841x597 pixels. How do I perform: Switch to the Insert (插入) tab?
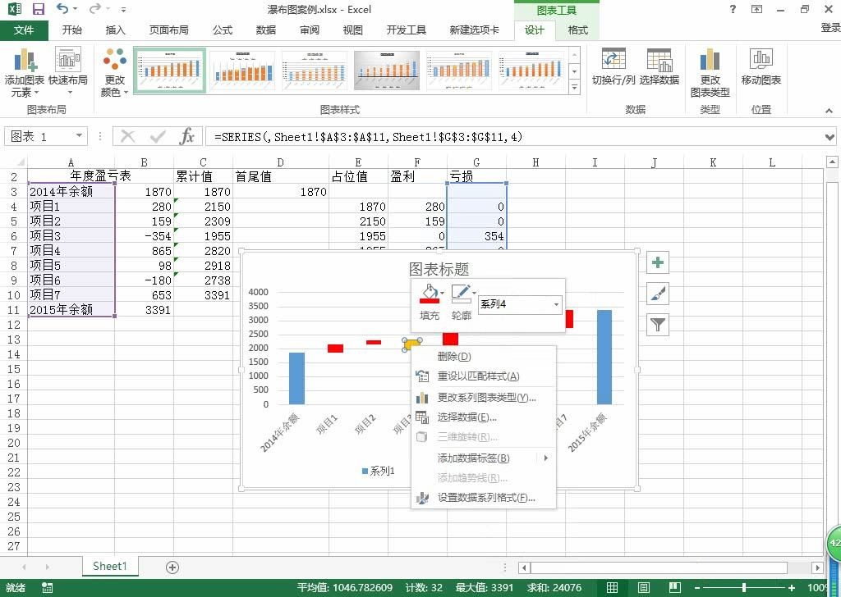(x=115, y=30)
